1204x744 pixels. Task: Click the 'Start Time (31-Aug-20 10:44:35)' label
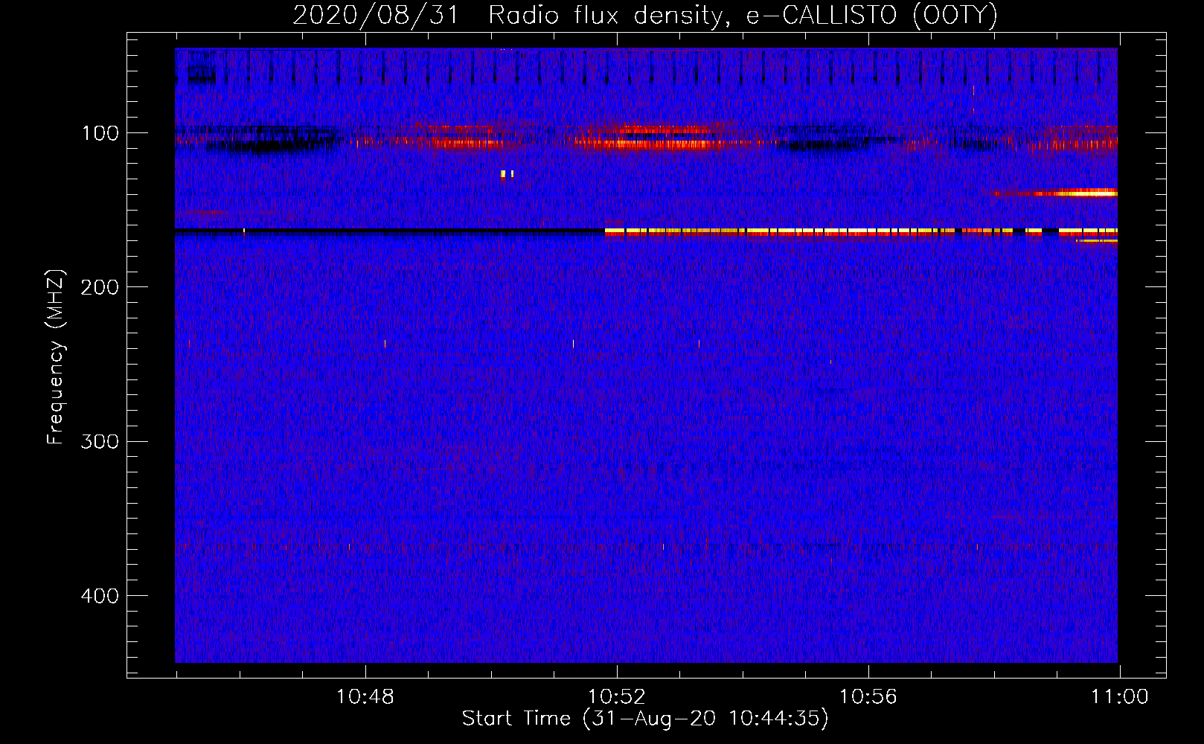tap(644, 719)
